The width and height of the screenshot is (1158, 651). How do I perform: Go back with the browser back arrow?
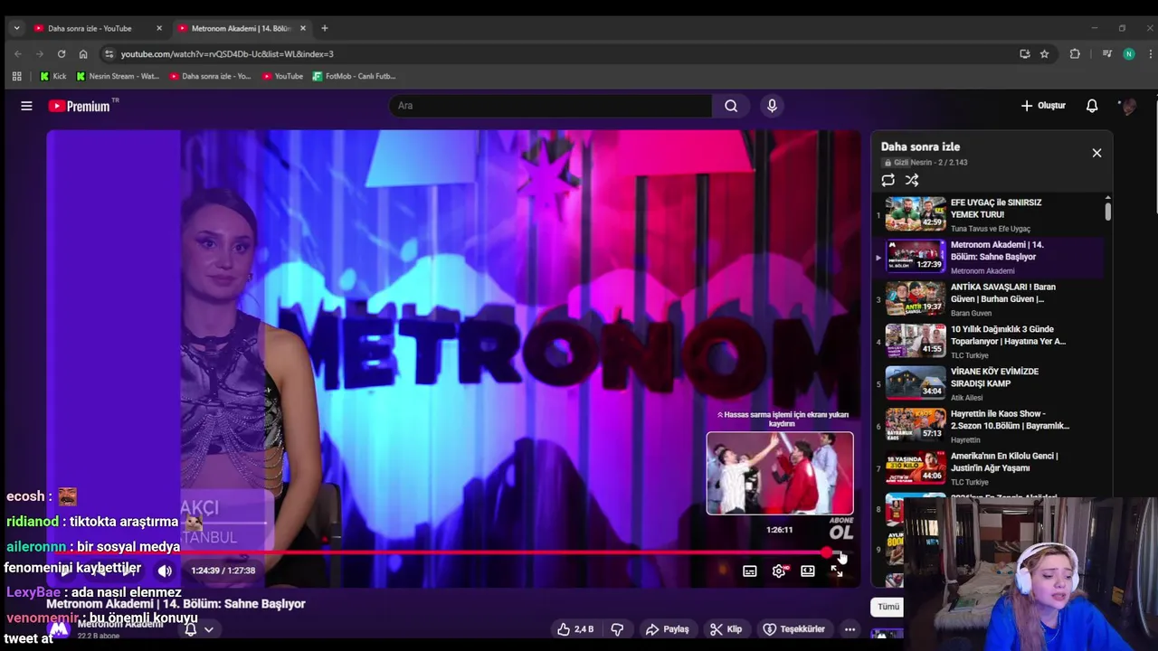pos(17,54)
